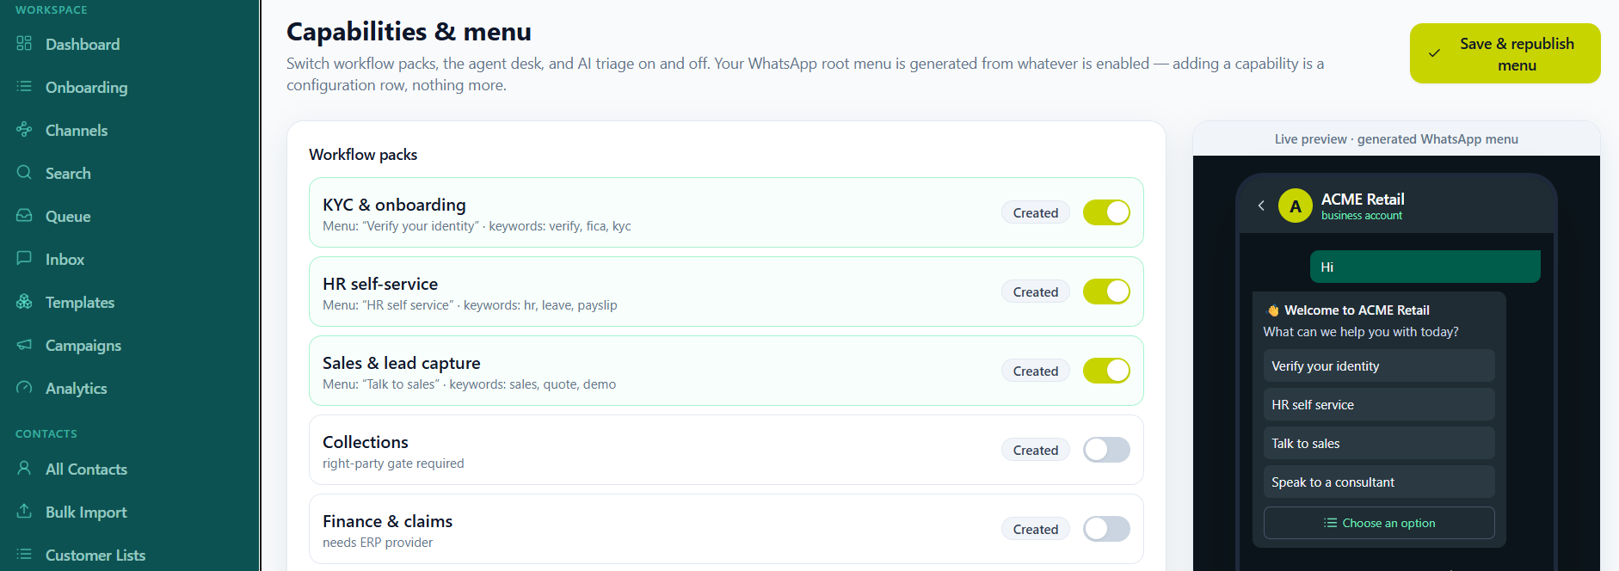Click Created badge on Sales & lead capture

pyautogui.click(x=1036, y=371)
